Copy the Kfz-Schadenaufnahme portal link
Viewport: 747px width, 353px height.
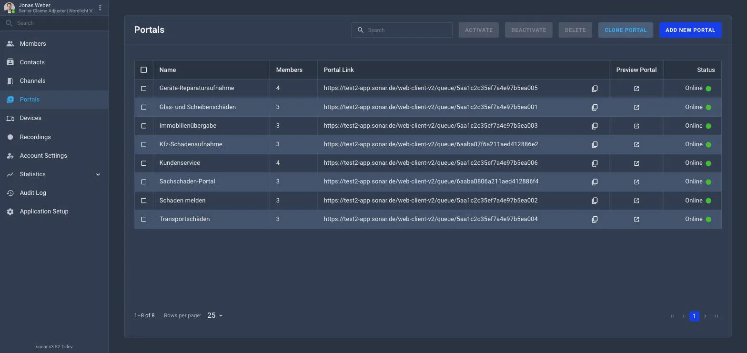[595, 144]
